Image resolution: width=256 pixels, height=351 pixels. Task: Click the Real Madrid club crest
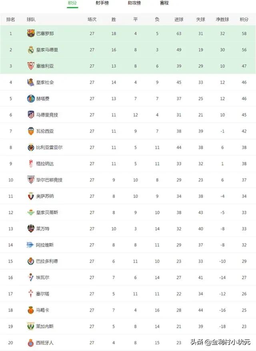(31, 50)
